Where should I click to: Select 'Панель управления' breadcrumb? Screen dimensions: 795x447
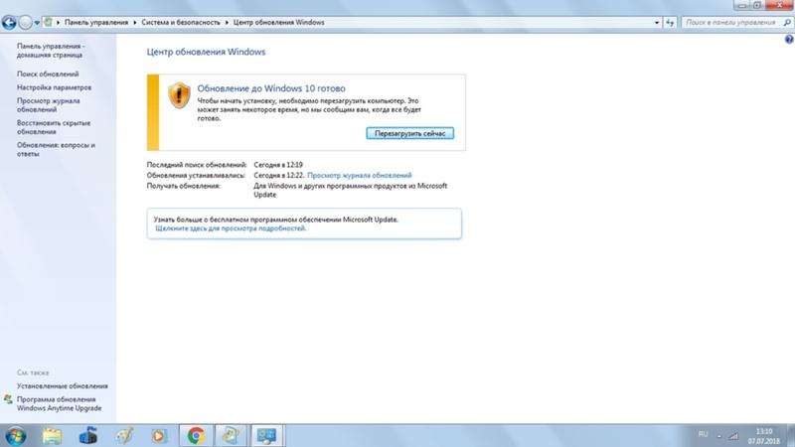coord(96,22)
